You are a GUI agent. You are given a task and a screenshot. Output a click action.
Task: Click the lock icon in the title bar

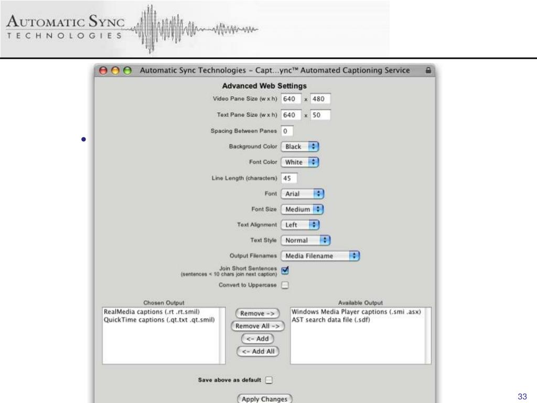point(428,70)
